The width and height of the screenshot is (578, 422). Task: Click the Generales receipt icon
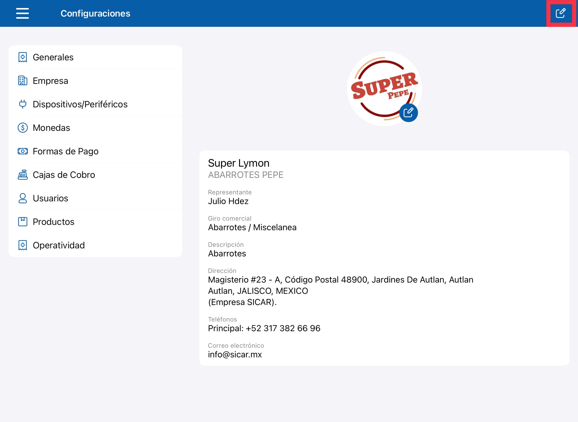23,57
